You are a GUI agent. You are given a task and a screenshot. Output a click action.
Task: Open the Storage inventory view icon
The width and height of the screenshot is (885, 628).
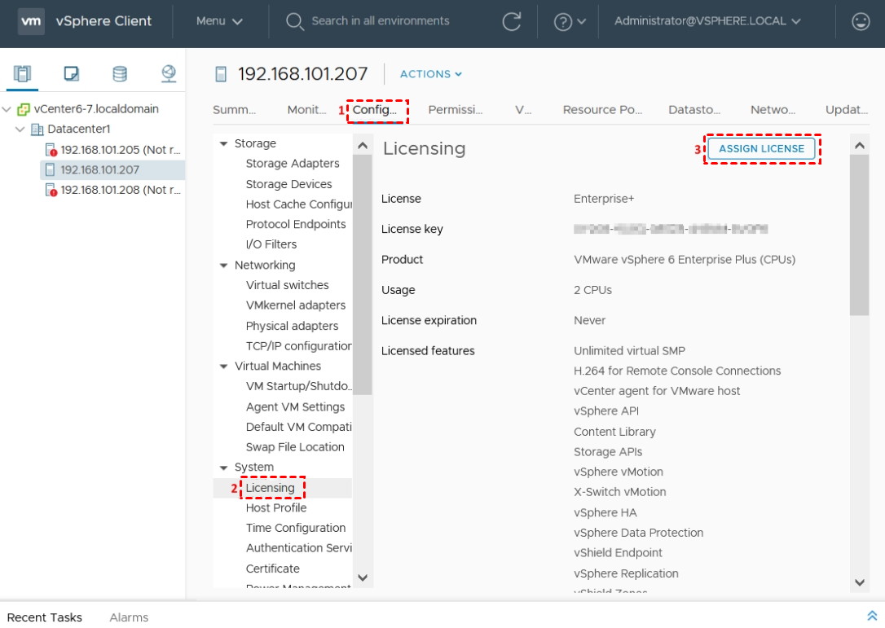[x=120, y=74]
